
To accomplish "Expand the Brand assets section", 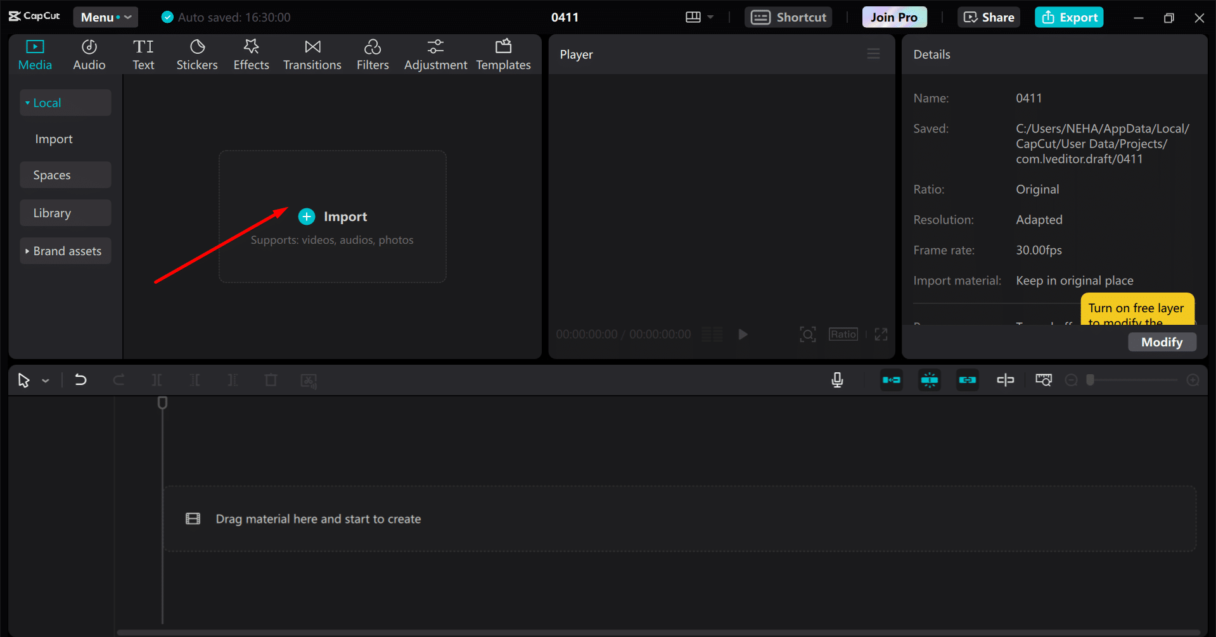I will click(x=65, y=251).
